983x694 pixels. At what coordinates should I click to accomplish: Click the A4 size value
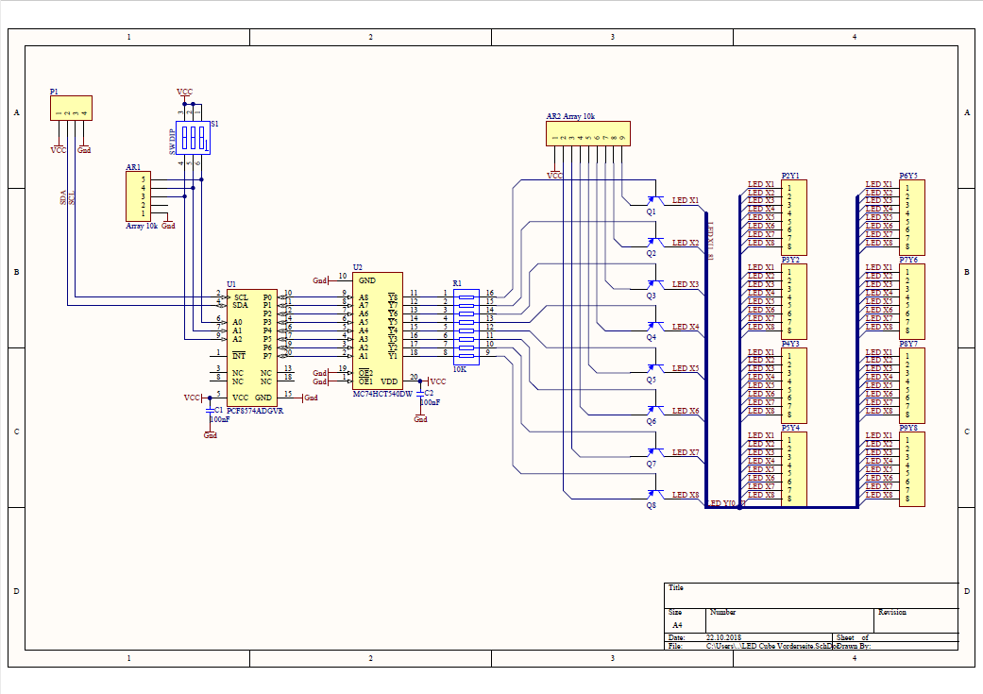[677, 625]
